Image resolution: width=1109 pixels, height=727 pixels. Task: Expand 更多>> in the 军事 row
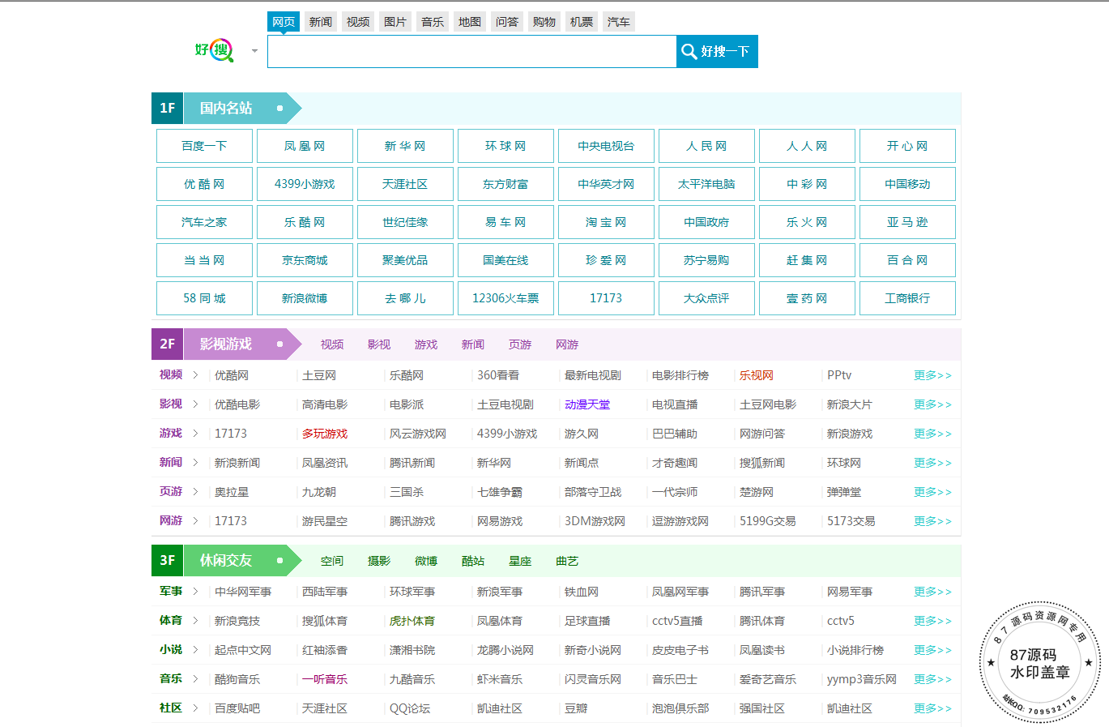[932, 592]
